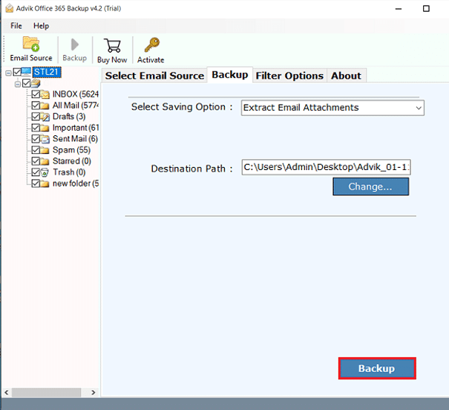
Task: Select the Trash (0) tree label
Action: pyautogui.click(x=69, y=172)
